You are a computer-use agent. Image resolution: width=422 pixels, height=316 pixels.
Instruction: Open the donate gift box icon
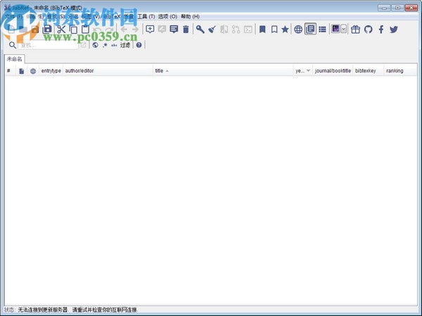click(x=355, y=29)
